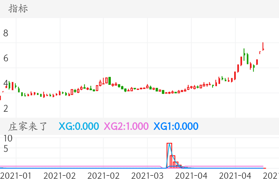Screen dimensions: 279x185
Task: Click the 2021-01 date label on the time axis
Action: coord(16,176)
